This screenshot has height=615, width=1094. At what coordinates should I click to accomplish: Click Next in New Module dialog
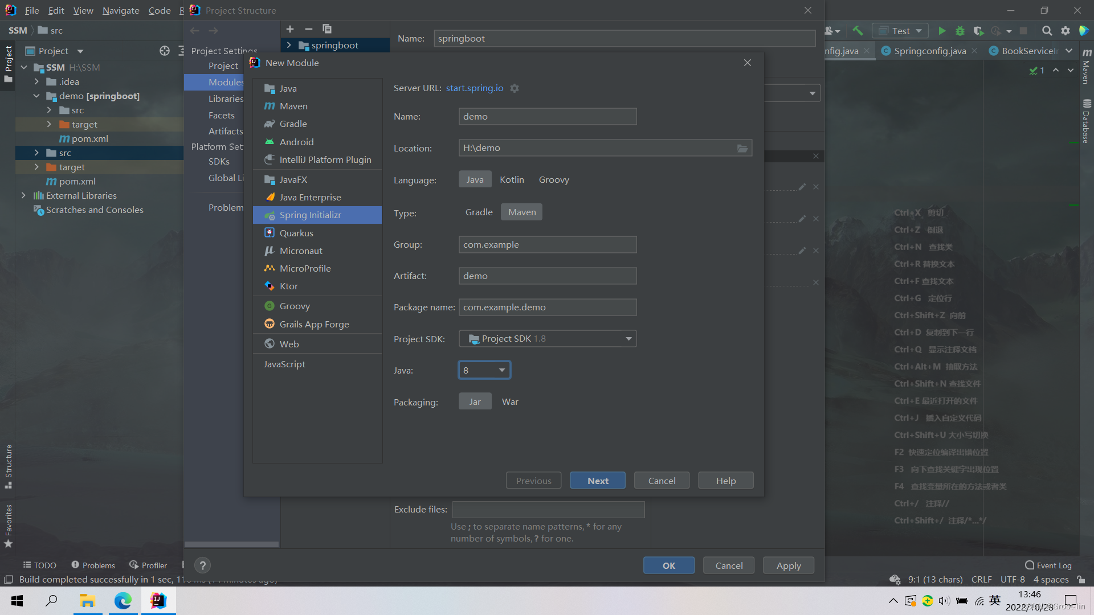(598, 481)
